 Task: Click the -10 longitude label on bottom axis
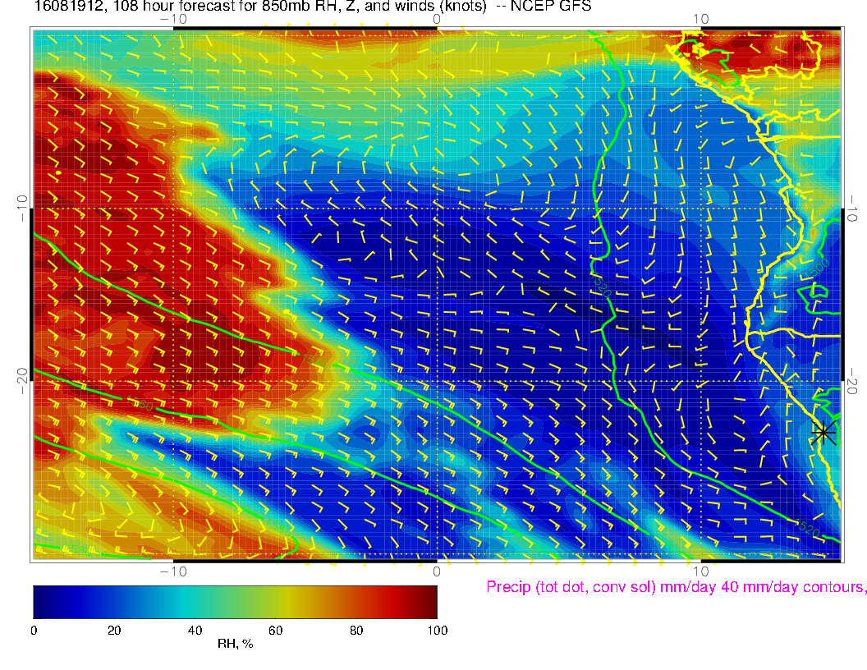coord(173,570)
